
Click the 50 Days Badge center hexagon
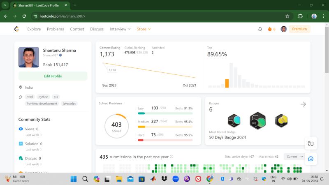pos(258,120)
